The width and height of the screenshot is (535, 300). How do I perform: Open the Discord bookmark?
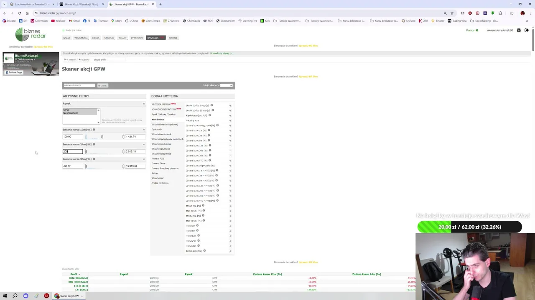pos(9,21)
